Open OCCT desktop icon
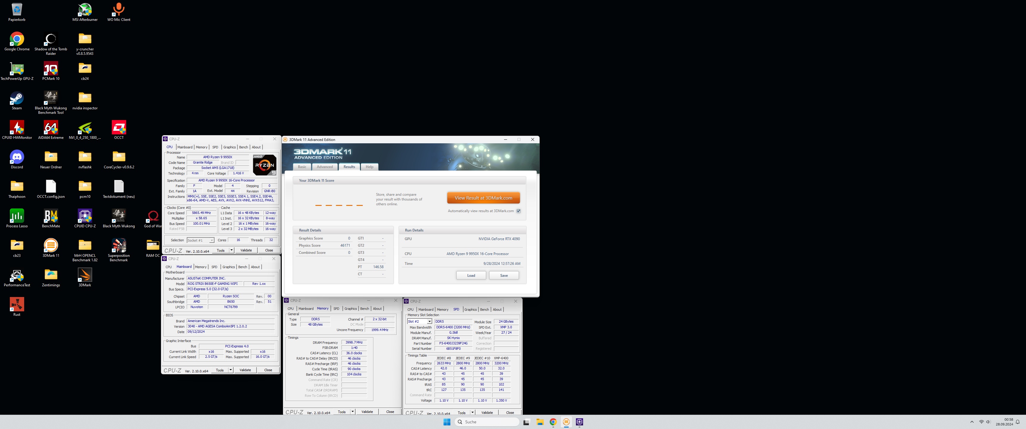 [119, 130]
